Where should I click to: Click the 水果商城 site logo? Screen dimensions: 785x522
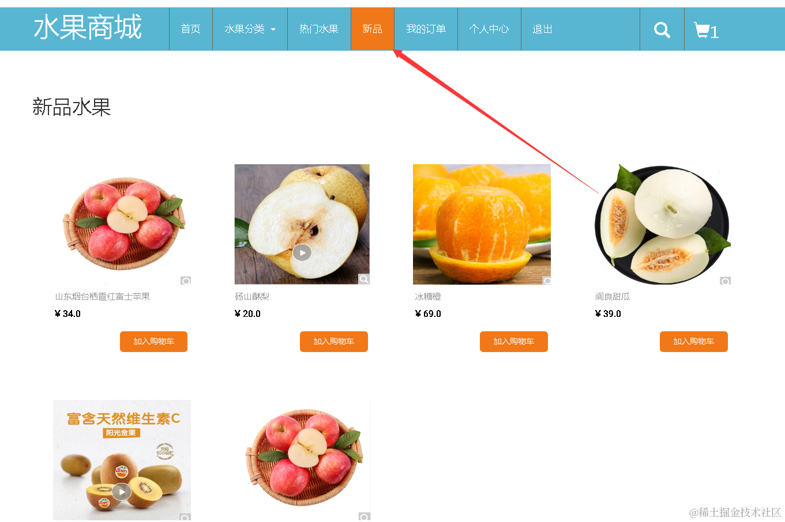[88, 27]
